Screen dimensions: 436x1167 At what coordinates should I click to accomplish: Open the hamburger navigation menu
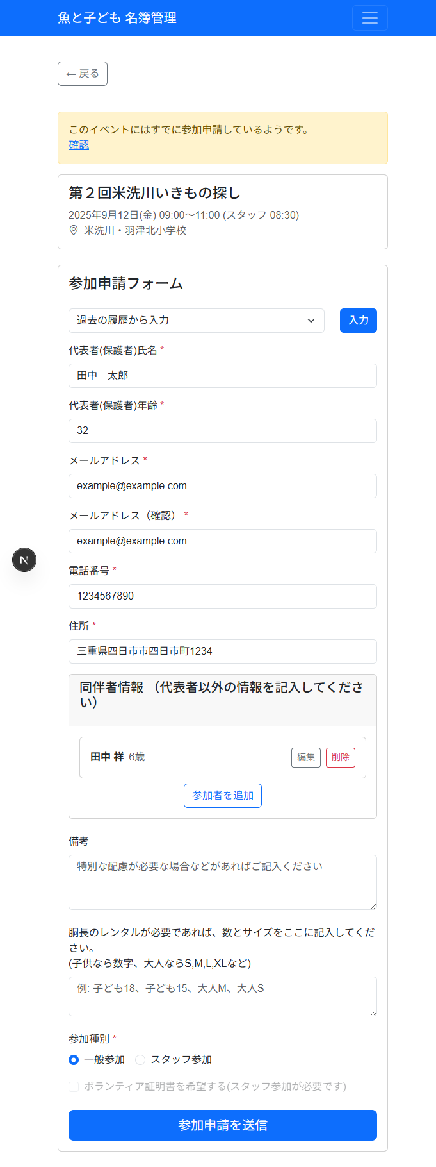tap(369, 18)
